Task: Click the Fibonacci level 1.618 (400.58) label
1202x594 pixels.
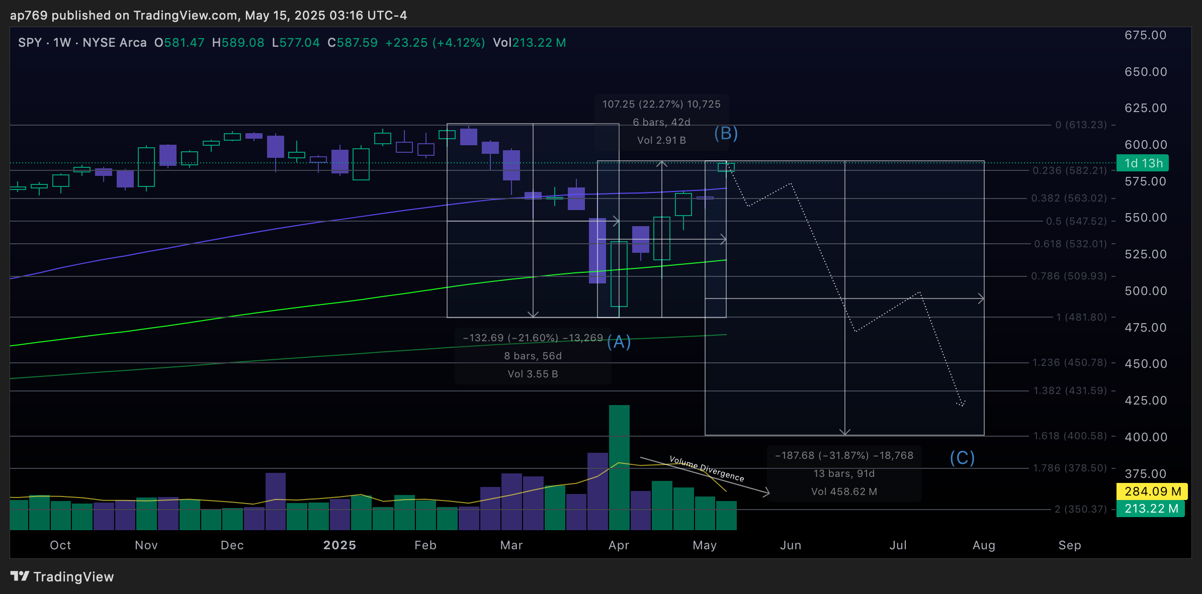Action: (1070, 436)
